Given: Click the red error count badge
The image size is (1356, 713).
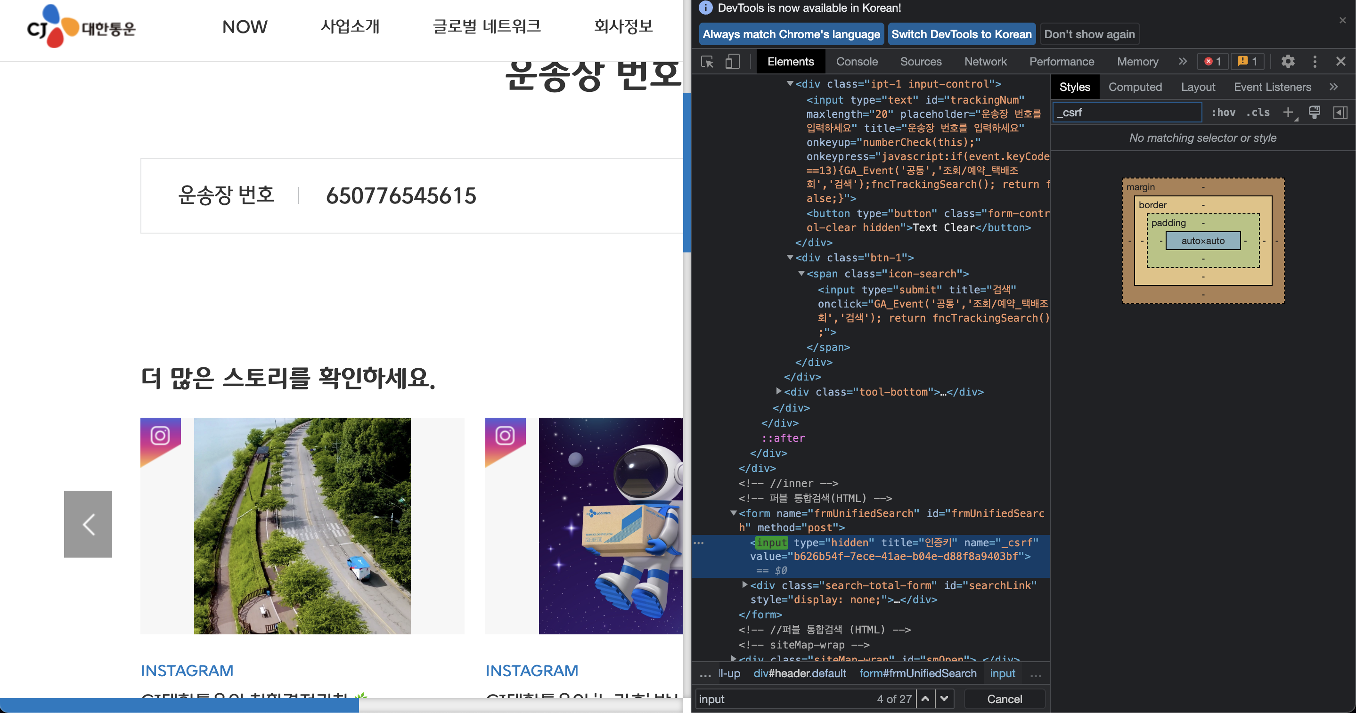Looking at the screenshot, I should point(1212,62).
